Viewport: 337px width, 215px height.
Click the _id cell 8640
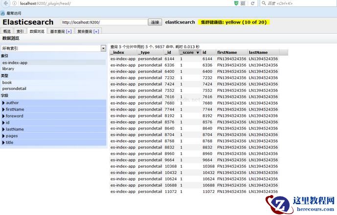coord(169,129)
